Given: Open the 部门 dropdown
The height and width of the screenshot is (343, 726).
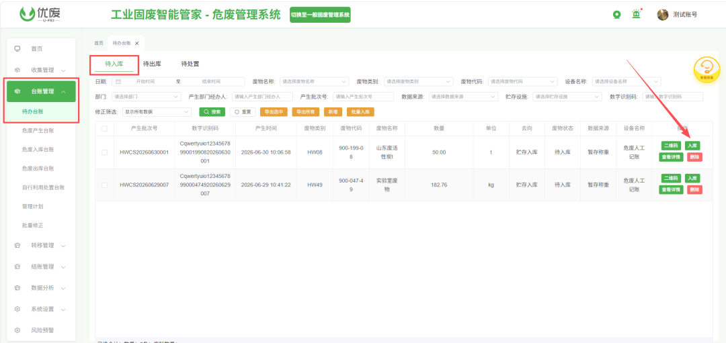Looking at the screenshot, I should [147, 97].
